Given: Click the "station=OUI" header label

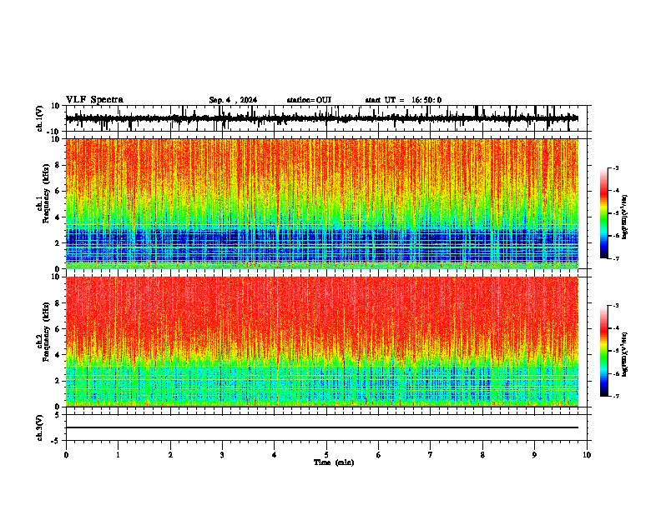Looking at the screenshot, I should click(x=309, y=100).
